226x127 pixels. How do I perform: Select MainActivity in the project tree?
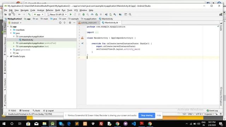click(x=28, y=40)
